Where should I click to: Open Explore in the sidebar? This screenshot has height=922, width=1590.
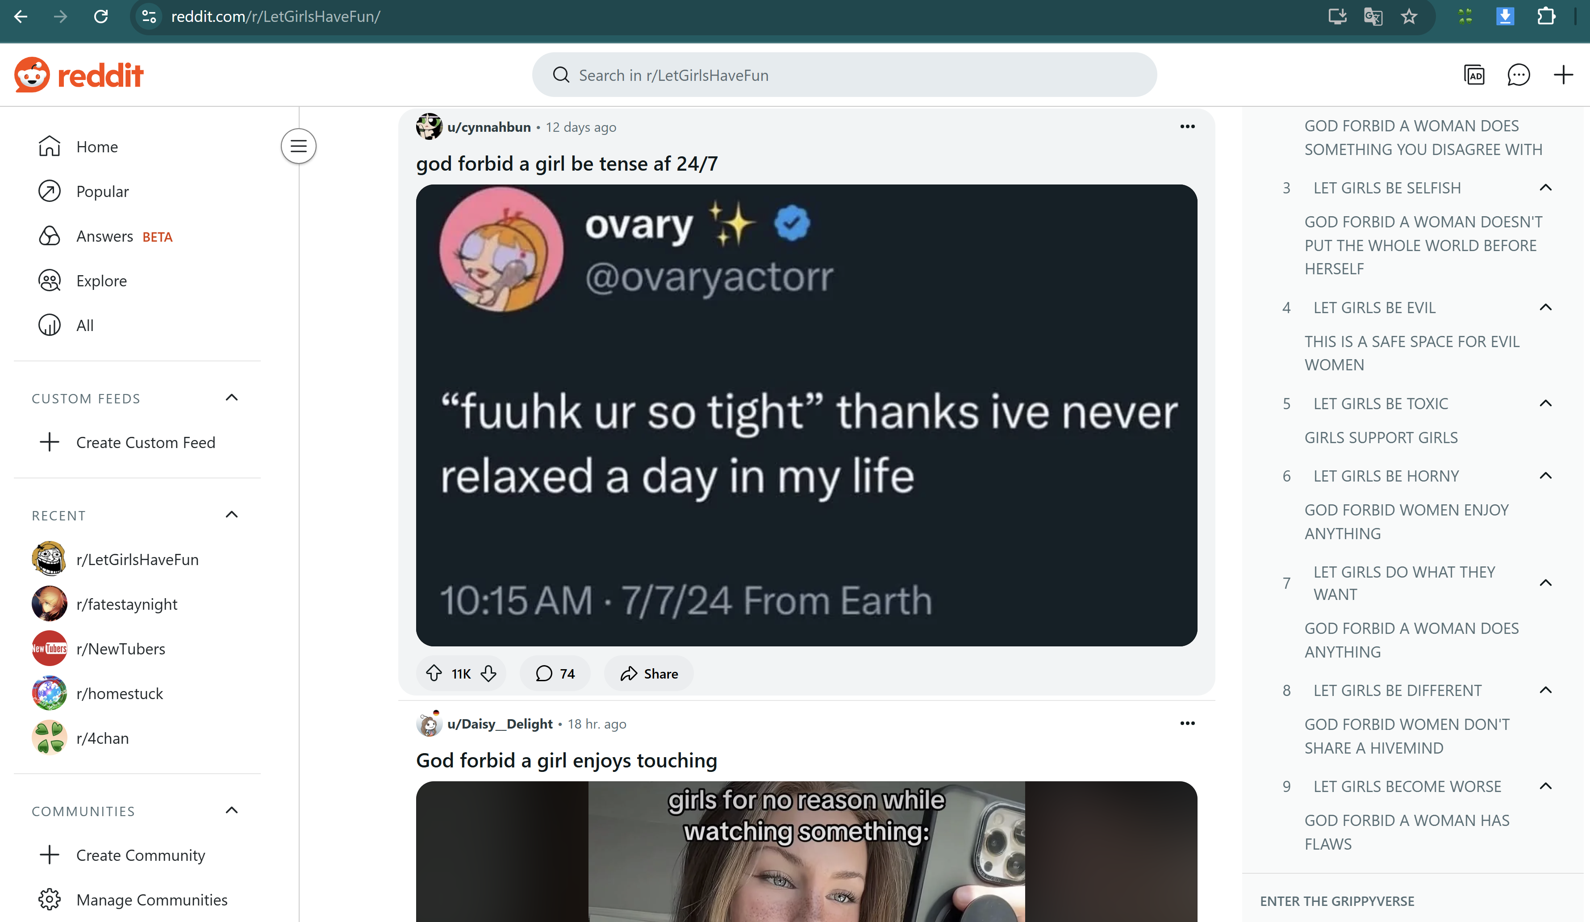(x=101, y=281)
